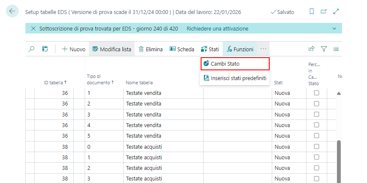Open the Stati column header
The width and height of the screenshot is (367, 183).
(279, 83)
